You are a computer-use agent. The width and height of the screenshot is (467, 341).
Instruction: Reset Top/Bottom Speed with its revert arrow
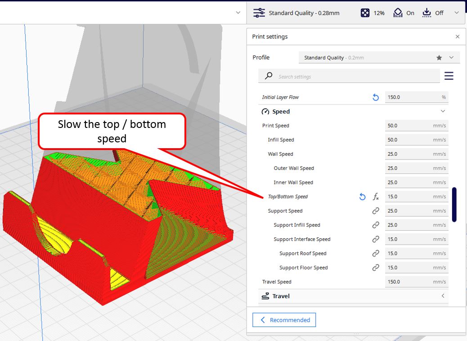click(x=362, y=196)
